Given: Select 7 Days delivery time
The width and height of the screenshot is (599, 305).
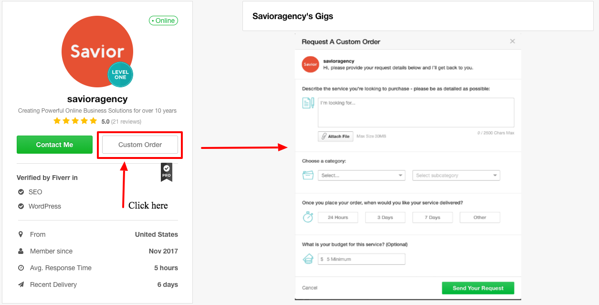Looking at the screenshot, I should pyautogui.click(x=432, y=217).
